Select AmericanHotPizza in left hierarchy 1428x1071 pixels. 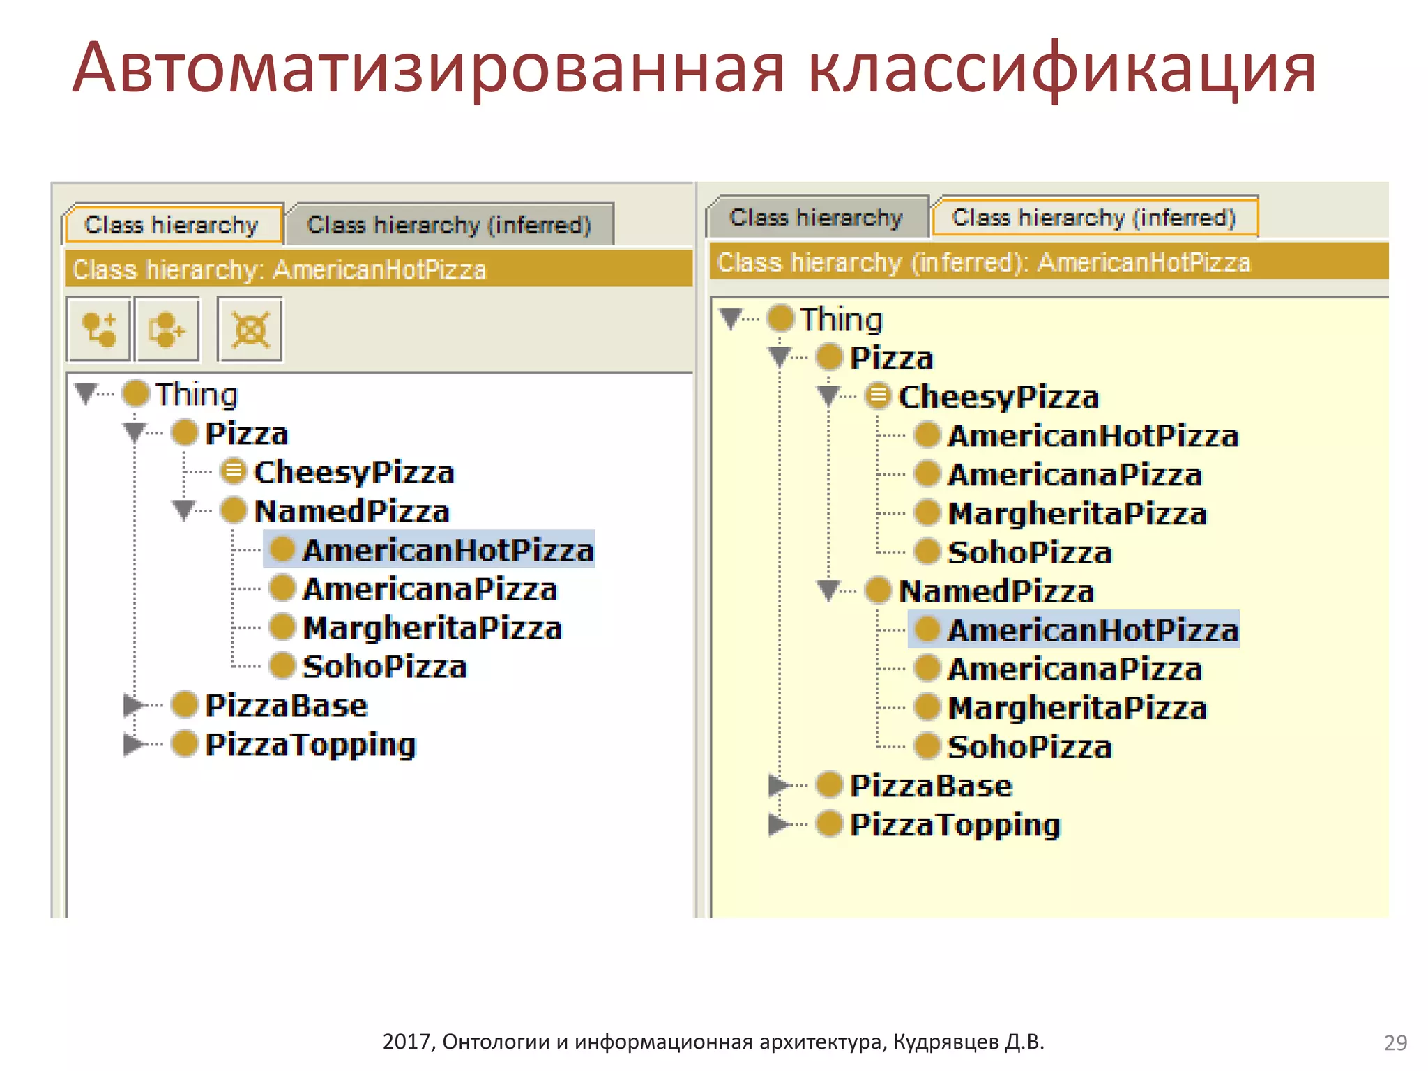pos(448,550)
